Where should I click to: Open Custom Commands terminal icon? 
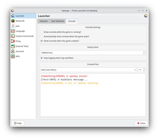[x=13, y=36]
